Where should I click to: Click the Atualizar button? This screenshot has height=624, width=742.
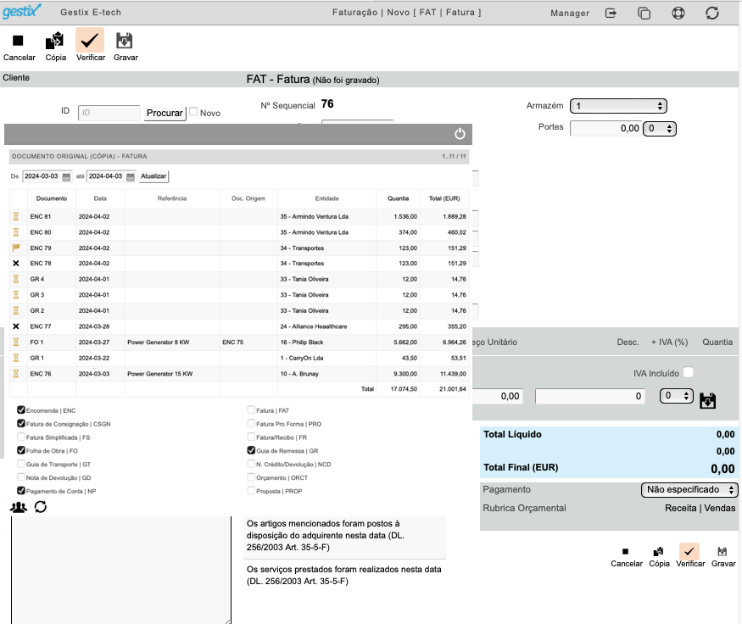[x=153, y=176]
